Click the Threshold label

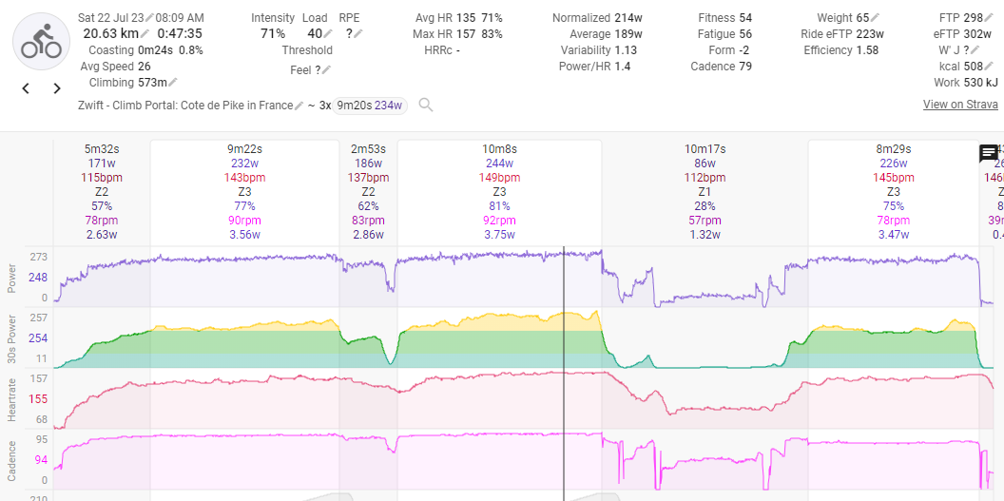(x=307, y=49)
